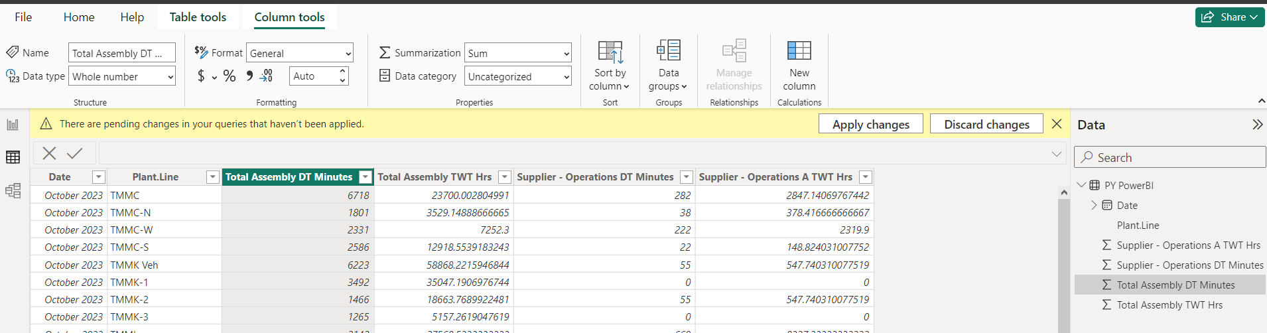Click the table vertical scrollbar up arrow
Viewport: 1267px width, 333px height.
tap(1064, 192)
